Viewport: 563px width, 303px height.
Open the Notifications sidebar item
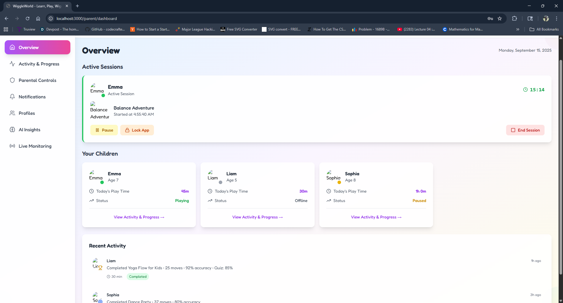[38, 97]
